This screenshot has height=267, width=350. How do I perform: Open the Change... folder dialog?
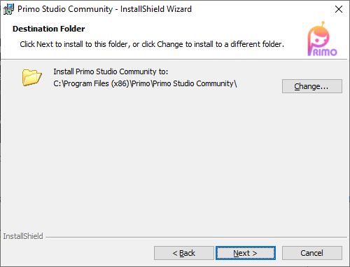[x=312, y=86]
